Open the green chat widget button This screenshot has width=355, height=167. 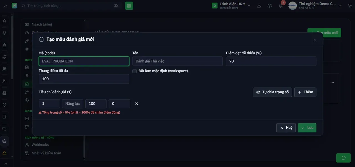click(343, 158)
